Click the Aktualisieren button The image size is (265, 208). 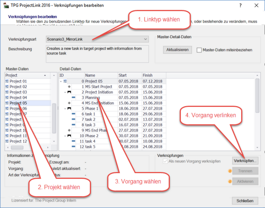177,50
